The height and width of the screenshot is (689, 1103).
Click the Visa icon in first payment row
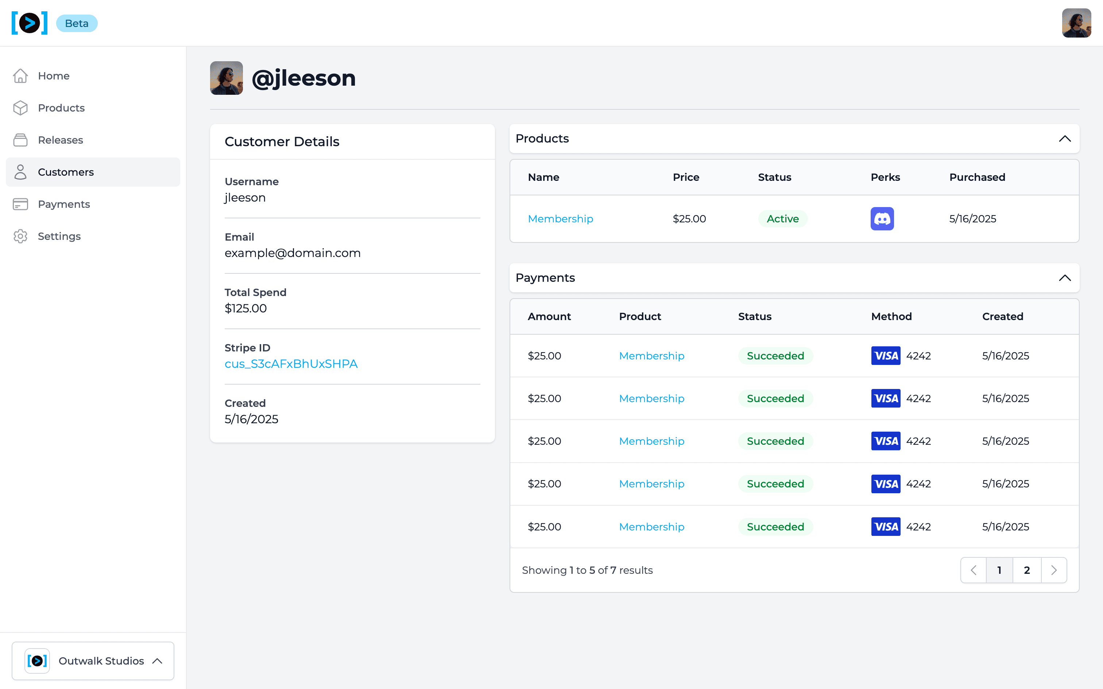point(886,356)
